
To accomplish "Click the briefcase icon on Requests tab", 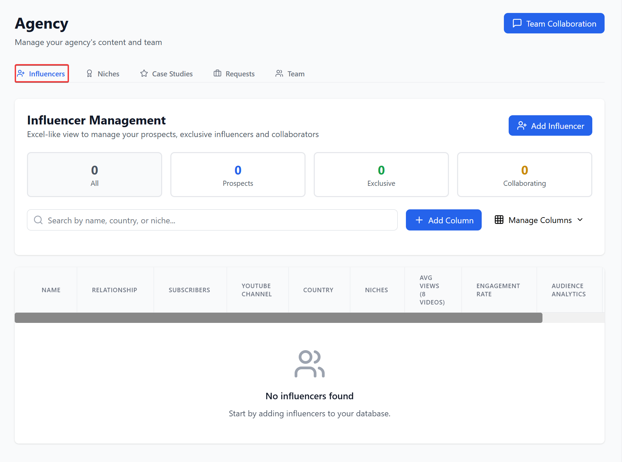I will (x=217, y=73).
